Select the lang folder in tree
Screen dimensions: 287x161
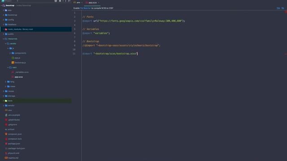tap(12, 81)
